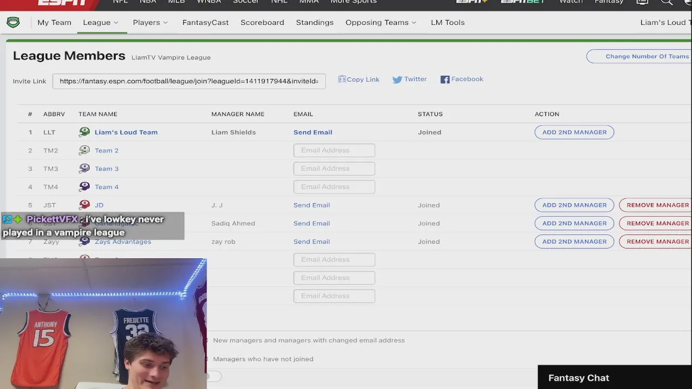Viewport: 692px width, 389px height.
Task: Click the LLT abbreviation cell
Action: click(x=49, y=132)
